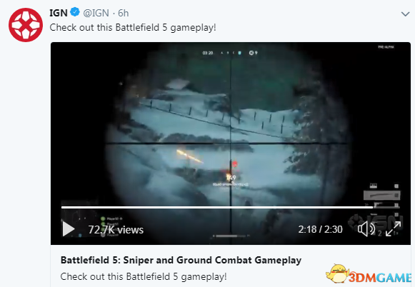
Task: Click the 3DMGAME watermark logo
Action: 369,275
